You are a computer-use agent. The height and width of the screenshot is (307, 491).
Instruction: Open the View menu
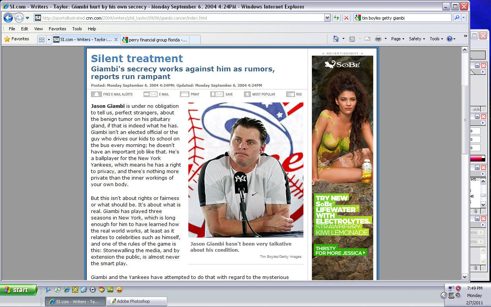point(38,29)
